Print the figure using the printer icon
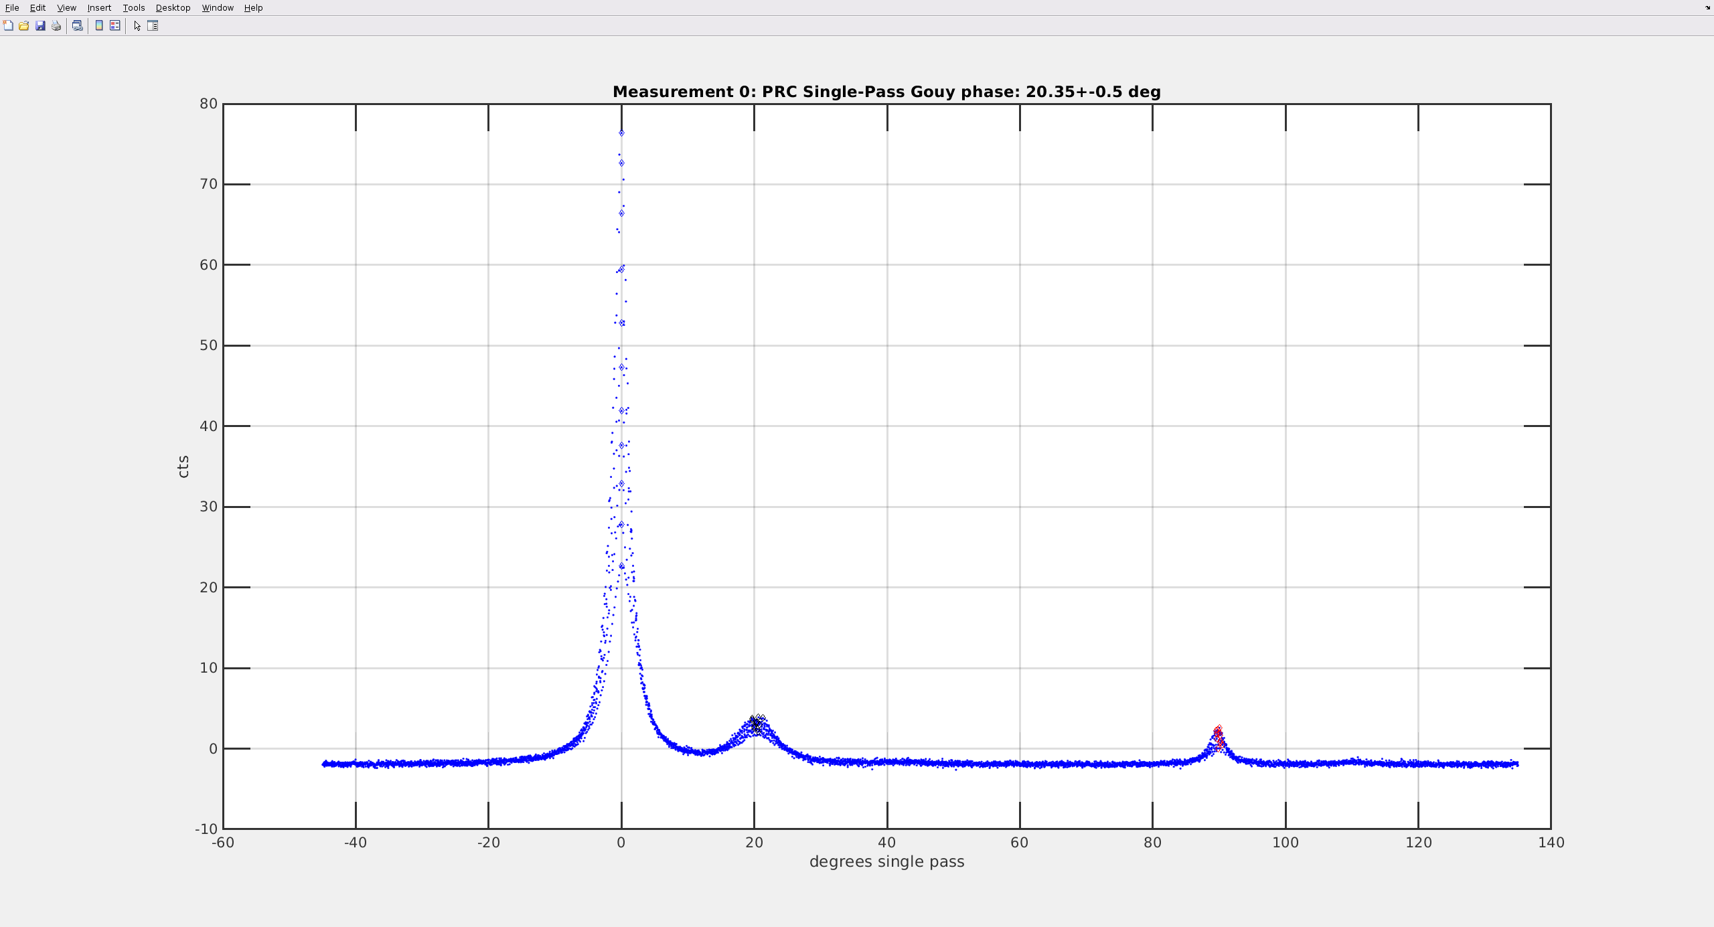Viewport: 1714px width, 927px height. 56,25
